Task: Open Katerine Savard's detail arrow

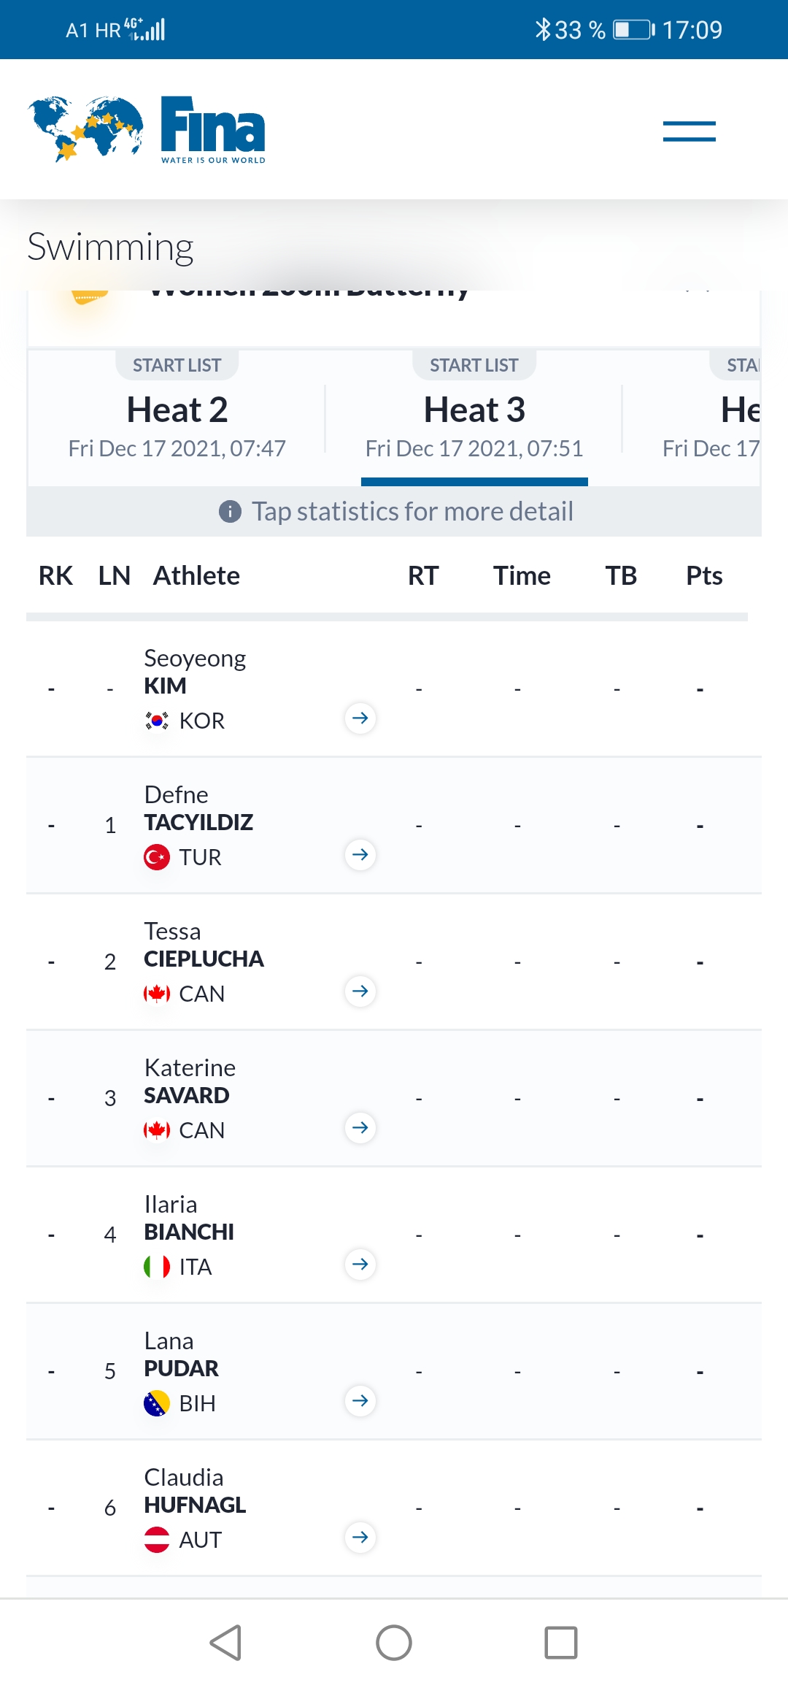Action: click(360, 1128)
